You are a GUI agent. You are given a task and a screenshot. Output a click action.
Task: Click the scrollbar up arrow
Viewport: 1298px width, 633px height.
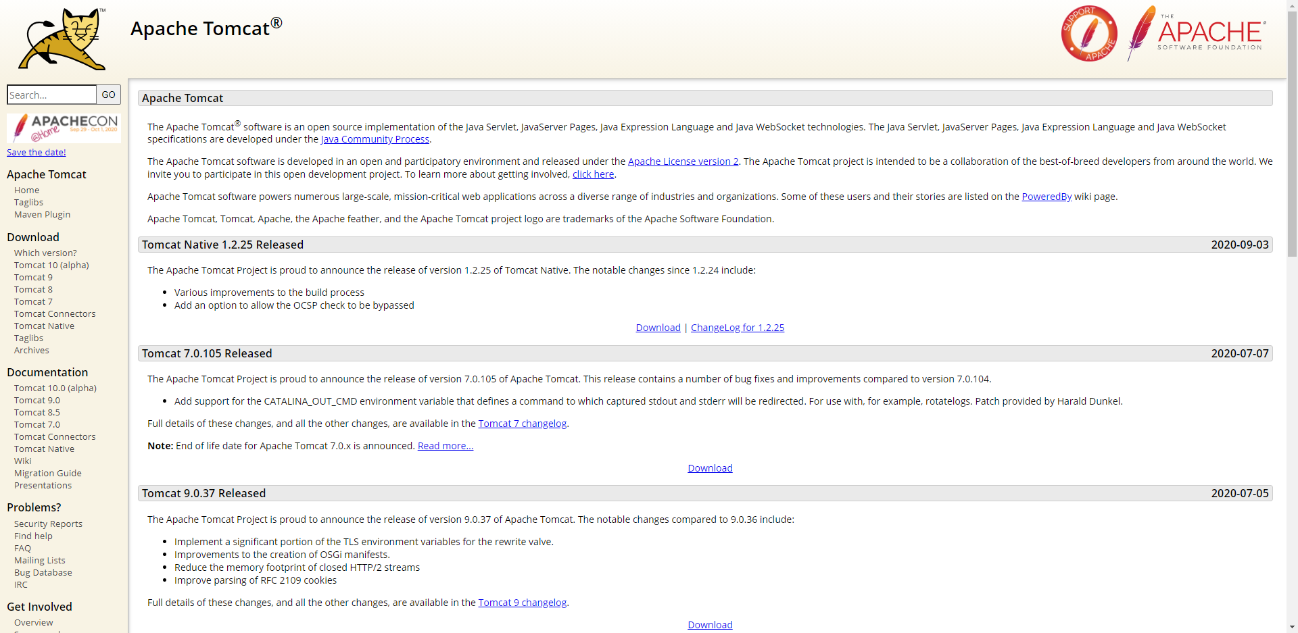coord(1292,5)
